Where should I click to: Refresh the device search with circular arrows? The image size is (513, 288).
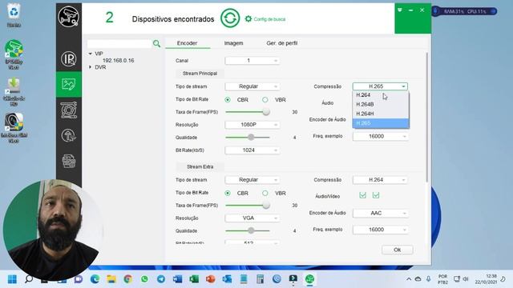(x=230, y=18)
